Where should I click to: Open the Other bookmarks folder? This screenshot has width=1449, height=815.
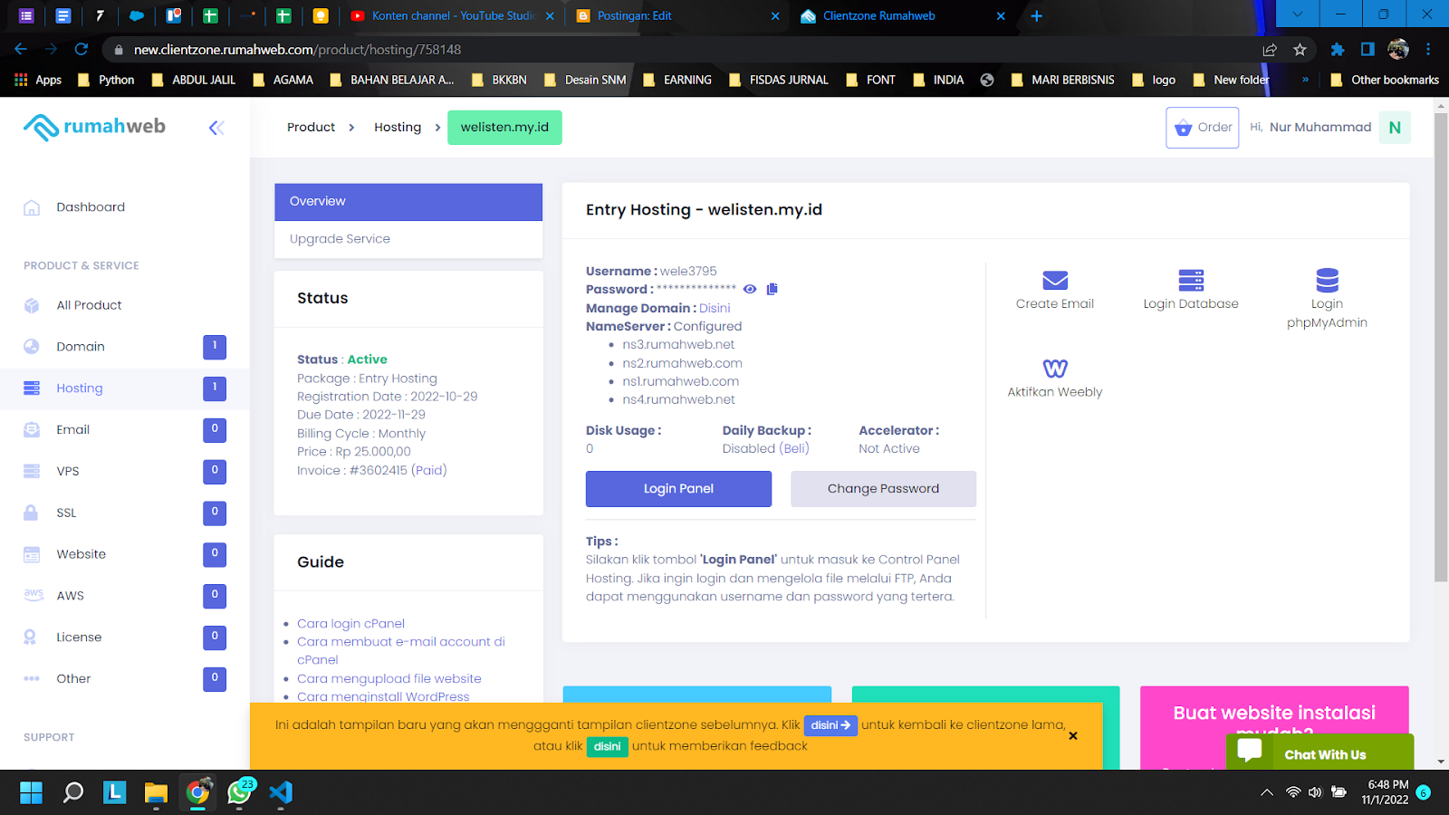(x=1385, y=81)
